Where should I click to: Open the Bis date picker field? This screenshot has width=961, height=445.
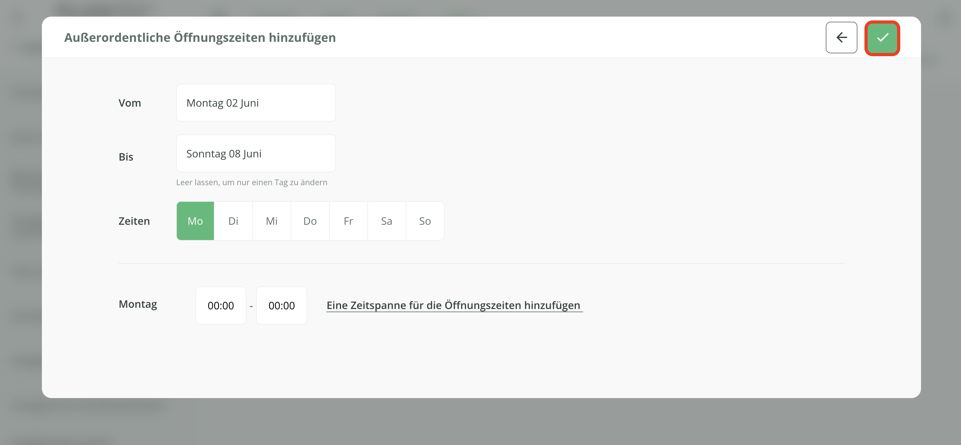[x=256, y=154]
